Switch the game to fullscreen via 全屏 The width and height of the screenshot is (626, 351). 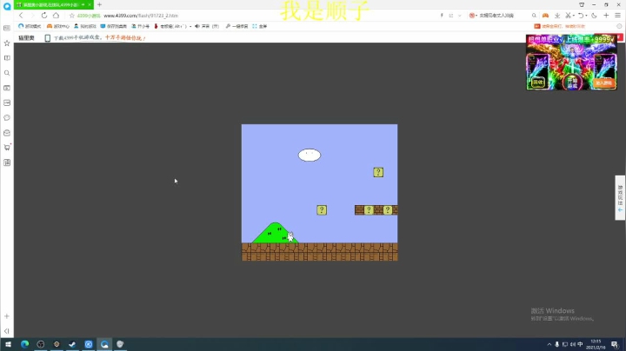point(259,26)
